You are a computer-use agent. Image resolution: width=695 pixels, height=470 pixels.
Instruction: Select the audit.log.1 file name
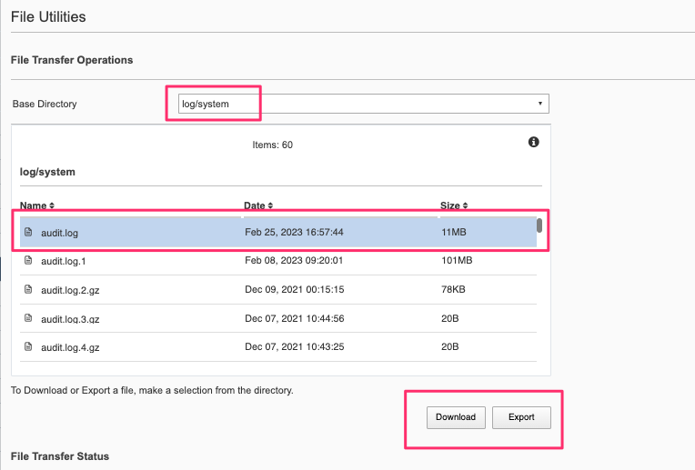[x=64, y=261]
